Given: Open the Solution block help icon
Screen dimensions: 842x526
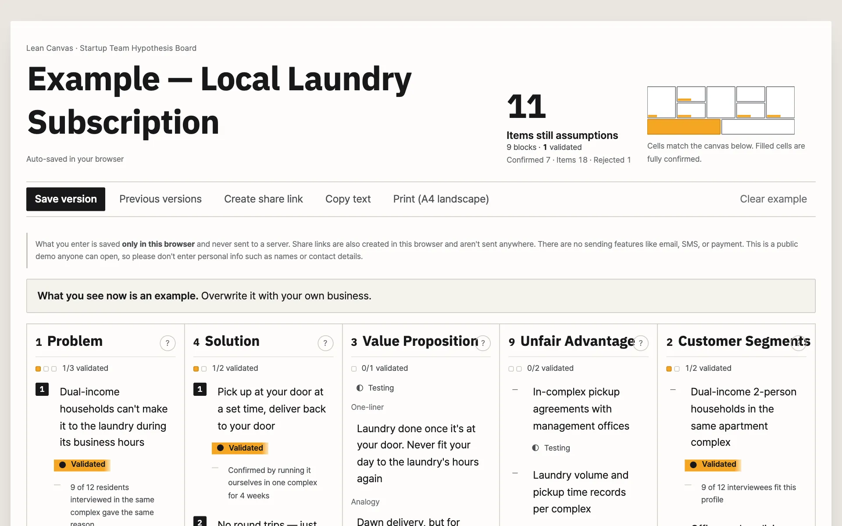Looking at the screenshot, I should pyautogui.click(x=325, y=343).
